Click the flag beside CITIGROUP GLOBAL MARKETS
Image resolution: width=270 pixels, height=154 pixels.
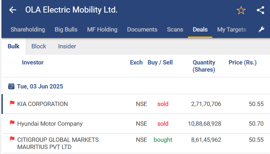(x=12, y=139)
